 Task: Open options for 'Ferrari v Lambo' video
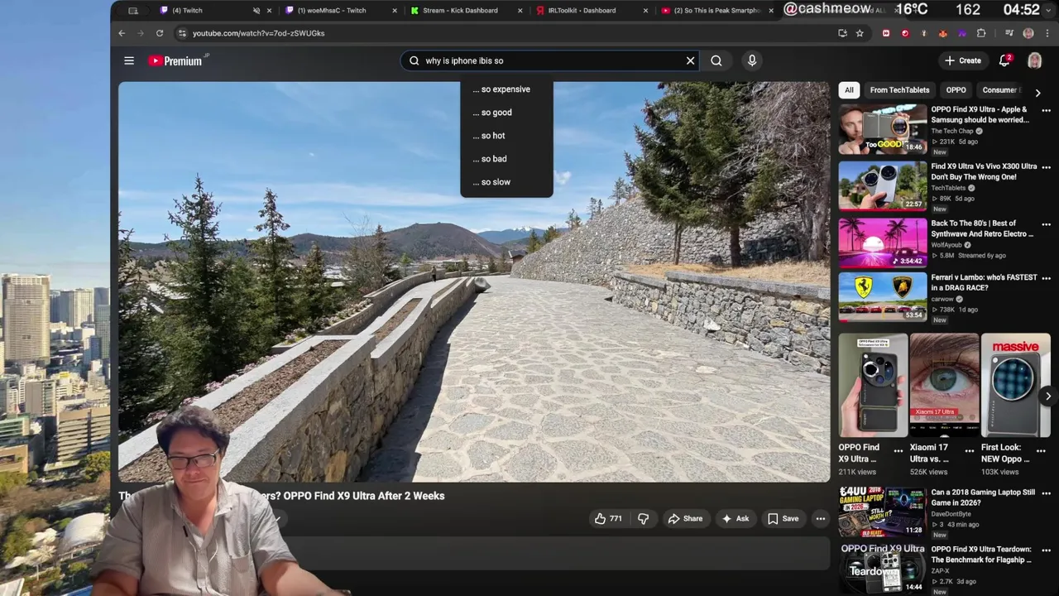[1046, 278]
